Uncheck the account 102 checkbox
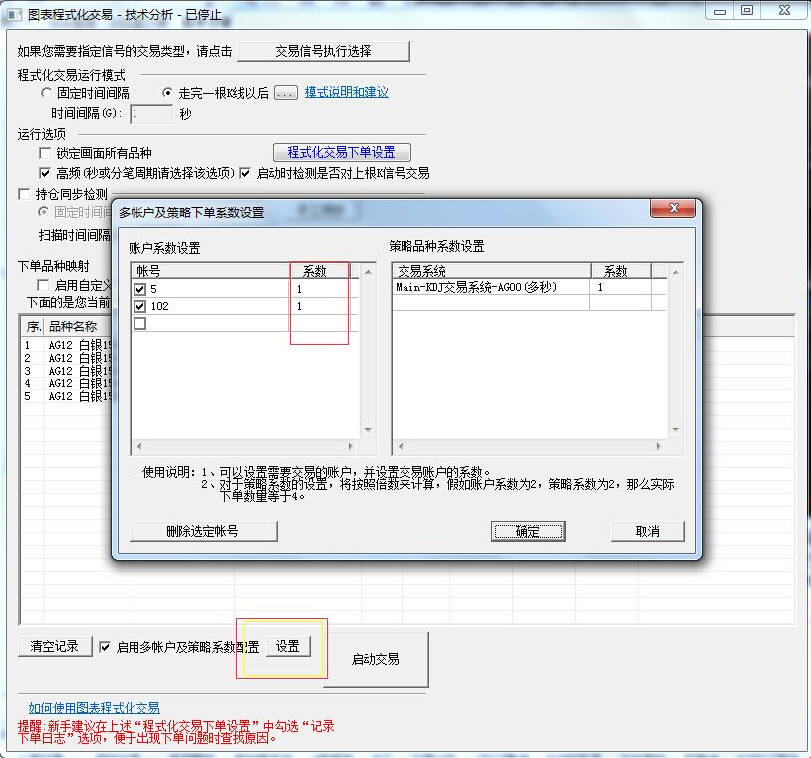This screenshot has width=811, height=758. [139, 306]
